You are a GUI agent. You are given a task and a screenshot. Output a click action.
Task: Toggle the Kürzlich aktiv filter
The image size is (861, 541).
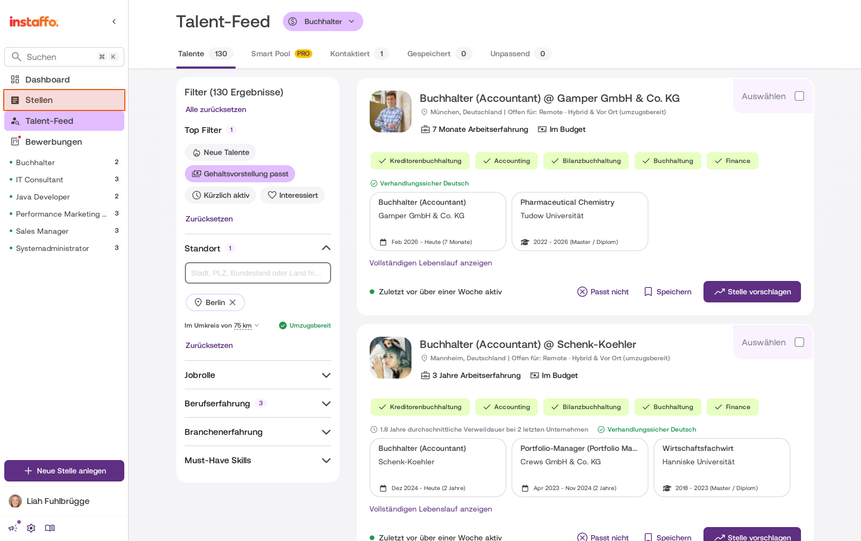221,195
